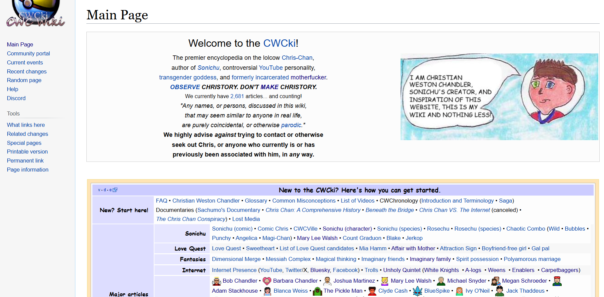
Task: Open the Discord link in the sidebar
Action: (x=16, y=98)
